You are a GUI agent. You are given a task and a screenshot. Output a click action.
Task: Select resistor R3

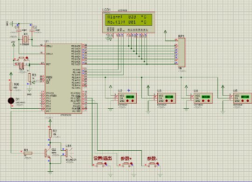29,77
